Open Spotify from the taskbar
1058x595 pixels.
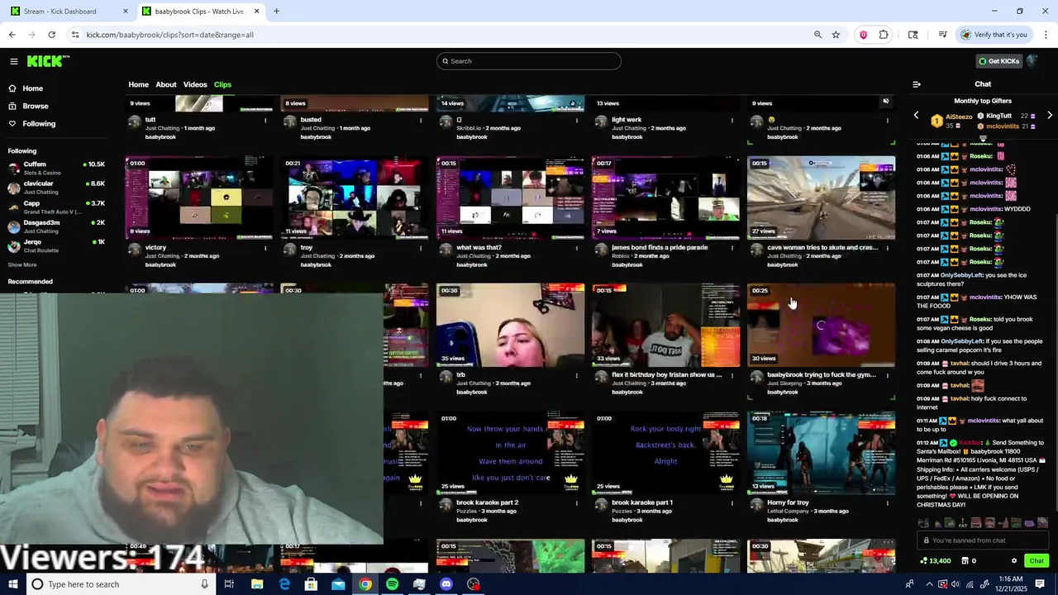tap(392, 584)
